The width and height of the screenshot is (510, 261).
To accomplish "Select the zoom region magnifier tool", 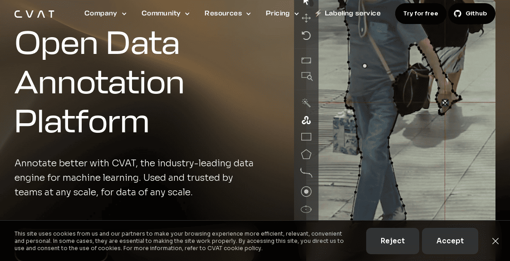I will pyautogui.click(x=307, y=76).
